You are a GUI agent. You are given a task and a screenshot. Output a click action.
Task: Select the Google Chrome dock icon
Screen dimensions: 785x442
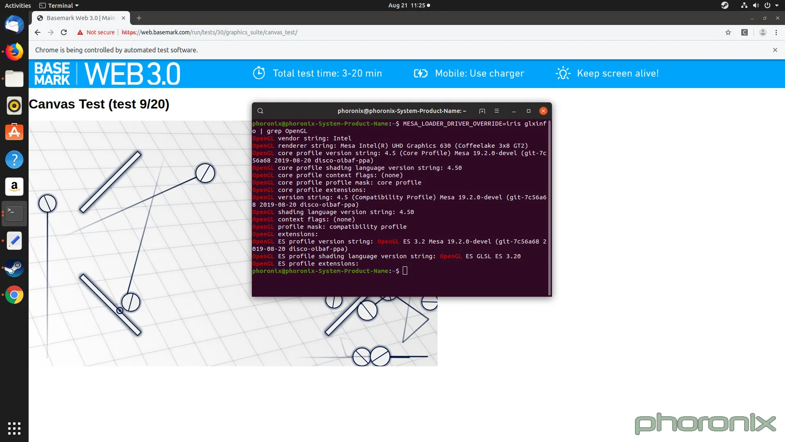coord(14,295)
